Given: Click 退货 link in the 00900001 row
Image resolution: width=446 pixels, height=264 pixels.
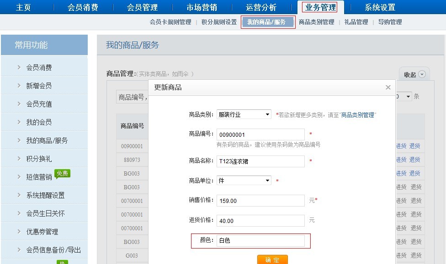Looking at the screenshot, I should click(x=414, y=146).
